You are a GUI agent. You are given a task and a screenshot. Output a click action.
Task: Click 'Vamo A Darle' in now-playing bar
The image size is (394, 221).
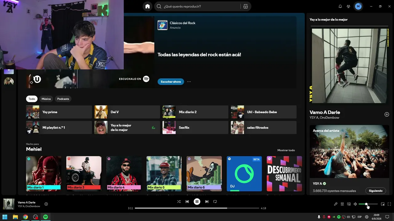[26, 203]
